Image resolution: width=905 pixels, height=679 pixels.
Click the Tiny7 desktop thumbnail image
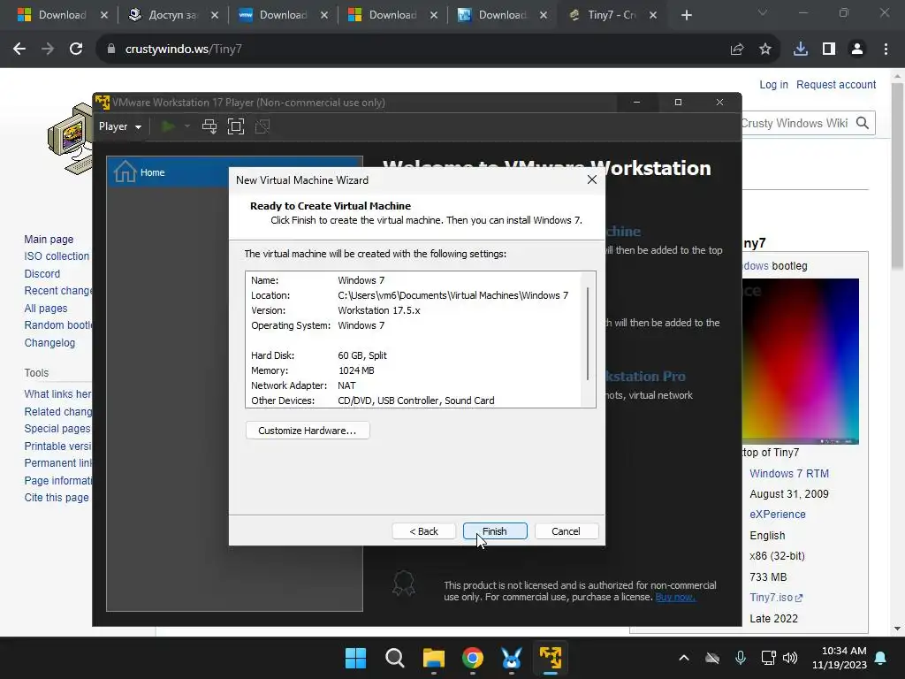(800, 362)
